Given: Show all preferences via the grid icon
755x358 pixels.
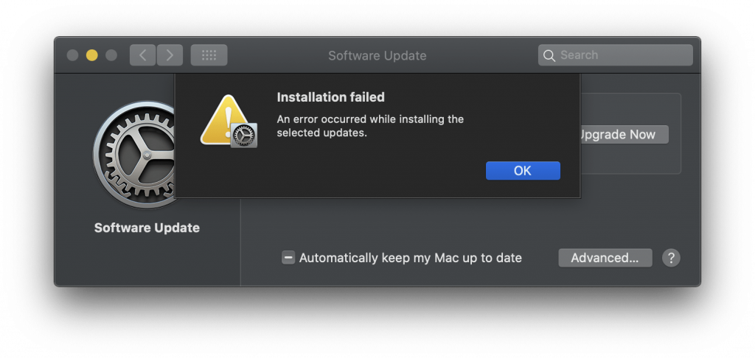Looking at the screenshot, I should coord(209,55).
